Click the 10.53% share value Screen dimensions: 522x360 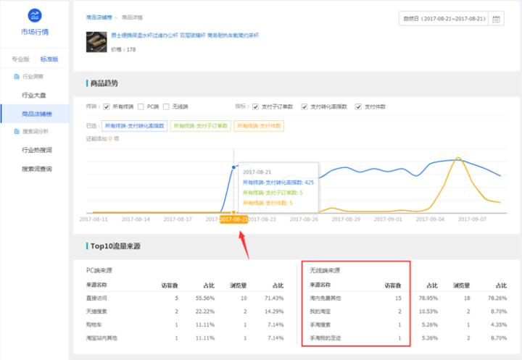click(428, 311)
